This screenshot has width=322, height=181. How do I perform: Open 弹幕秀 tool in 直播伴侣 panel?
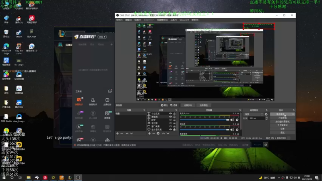(x=93, y=128)
